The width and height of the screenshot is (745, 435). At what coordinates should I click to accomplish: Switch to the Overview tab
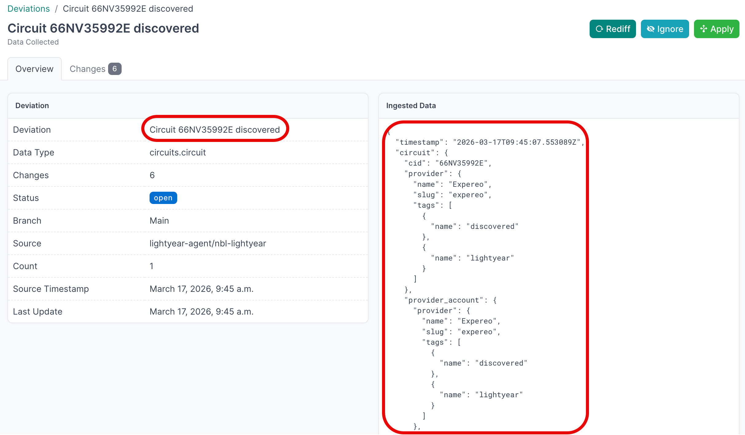tap(34, 69)
